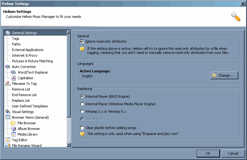Open the Auto Correction label
This screenshot has width=247, height=160.
[x=24, y=67]
